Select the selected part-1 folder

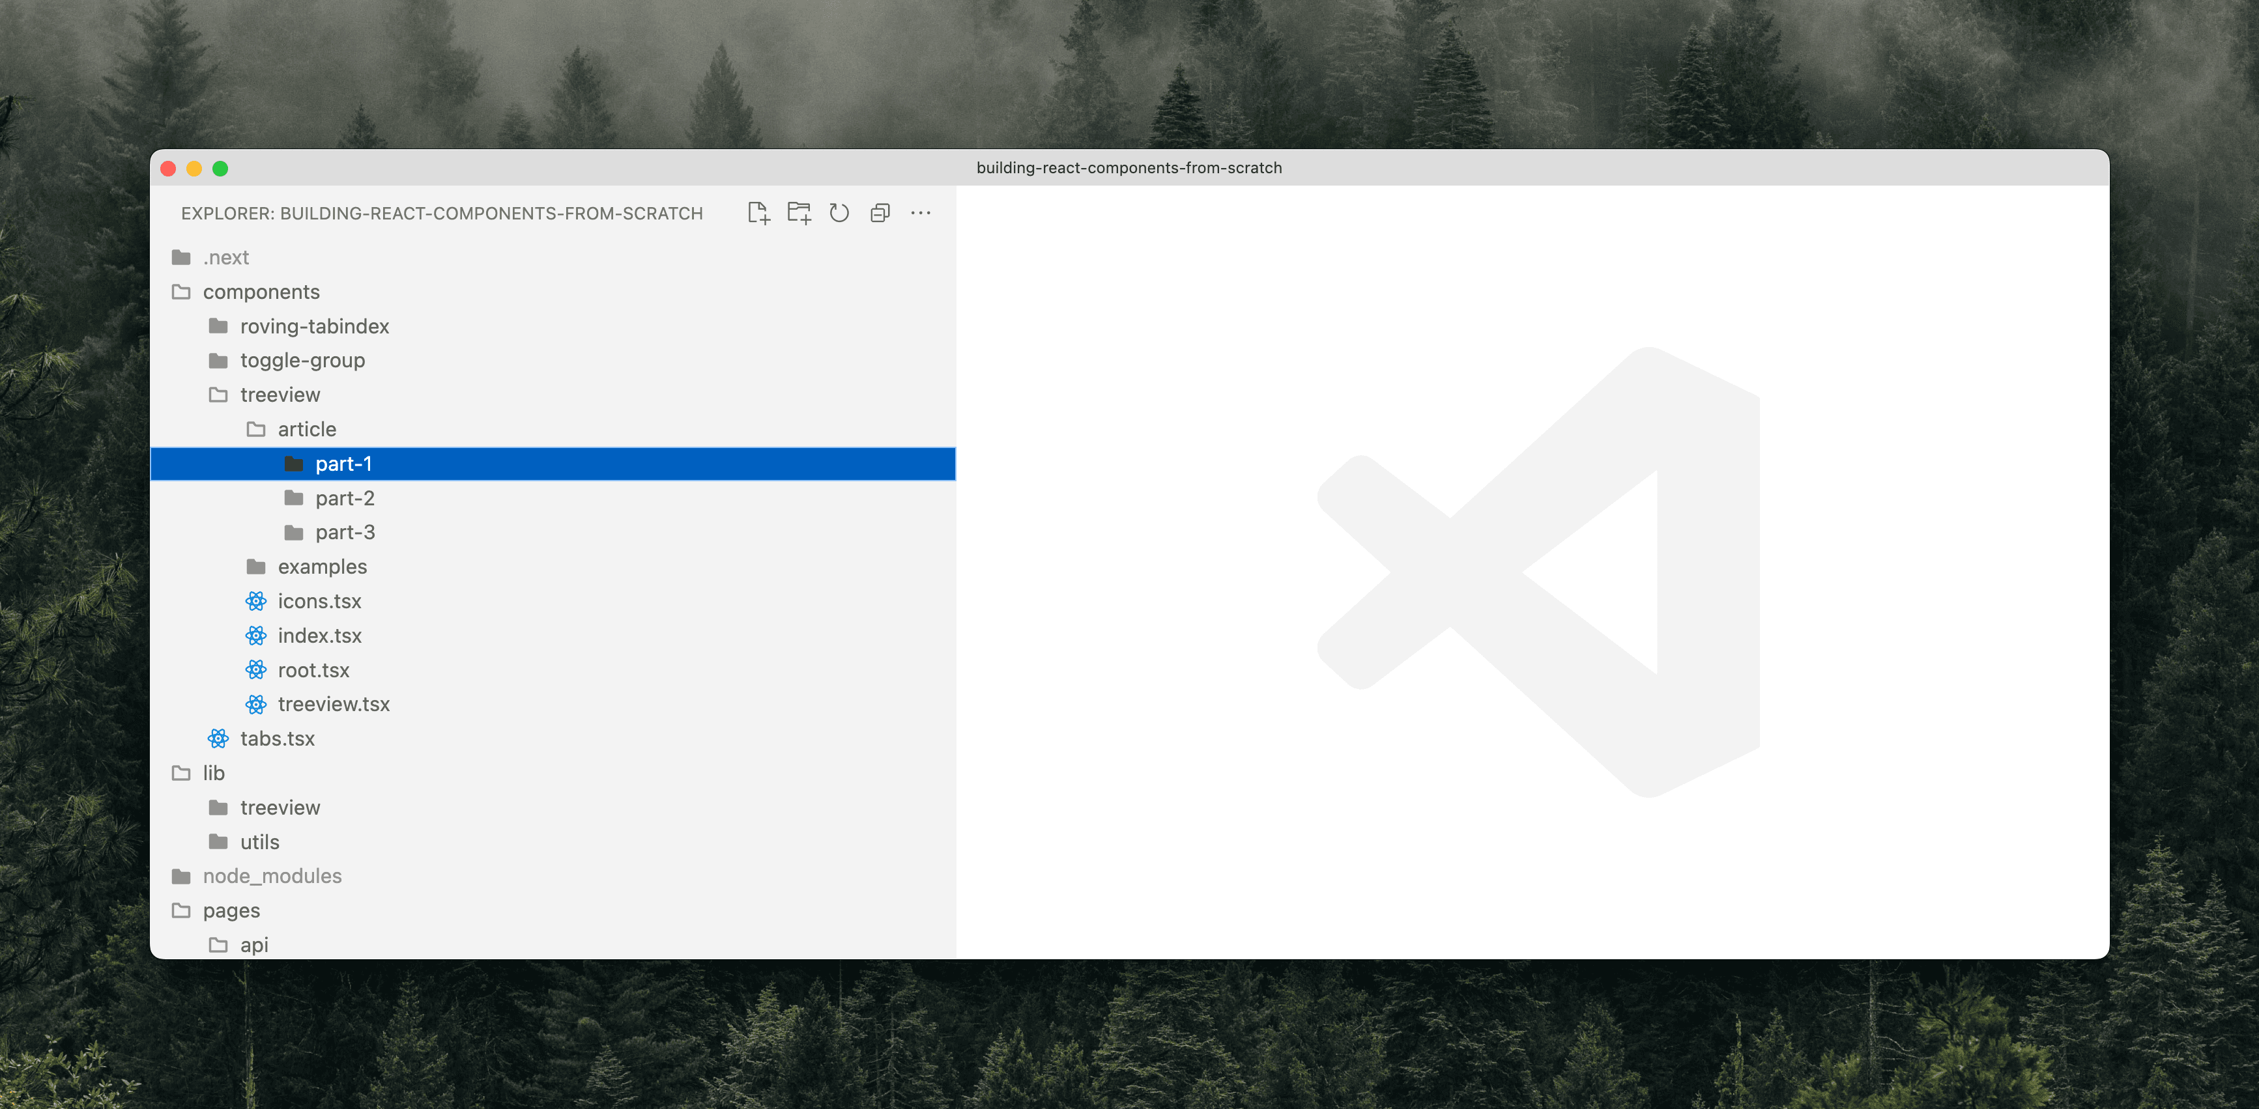click(344, 464)
